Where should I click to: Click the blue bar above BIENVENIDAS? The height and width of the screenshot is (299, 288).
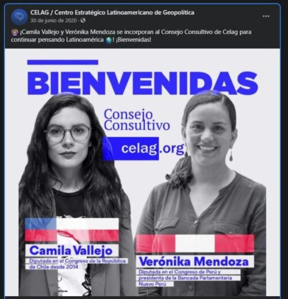point(63,62)
